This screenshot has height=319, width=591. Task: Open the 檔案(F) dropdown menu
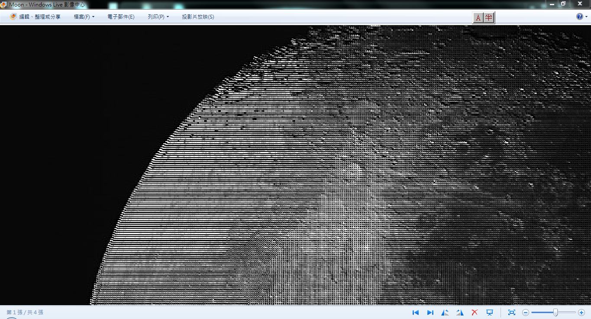(84, 17)
